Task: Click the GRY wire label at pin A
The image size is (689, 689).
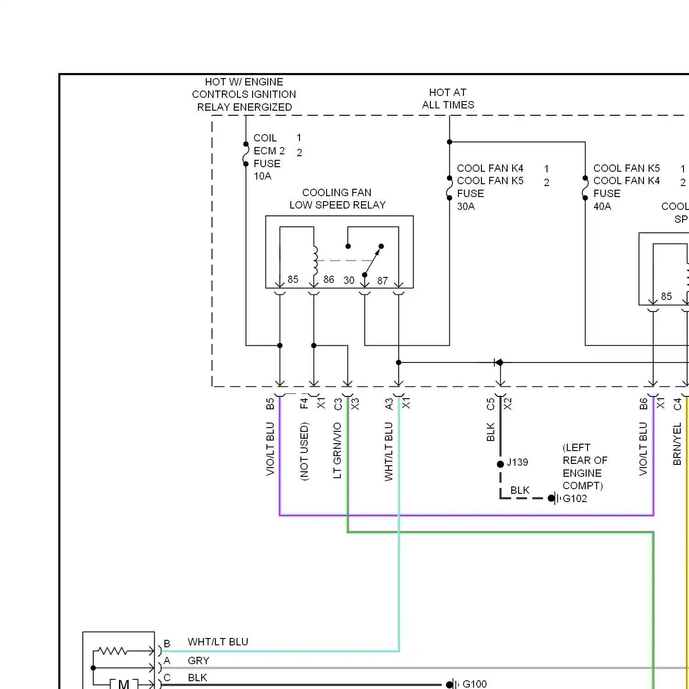Action: click(198, 661)
